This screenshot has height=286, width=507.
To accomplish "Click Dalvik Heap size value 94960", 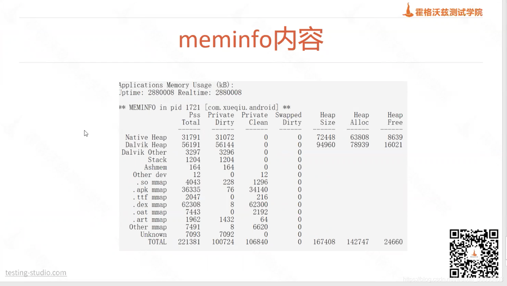I will (326, 145).
